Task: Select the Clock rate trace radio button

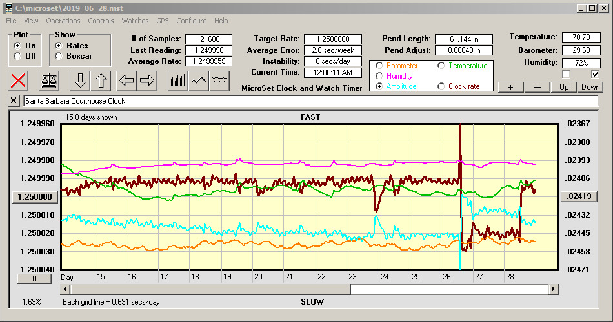Action: pos(441,86)
